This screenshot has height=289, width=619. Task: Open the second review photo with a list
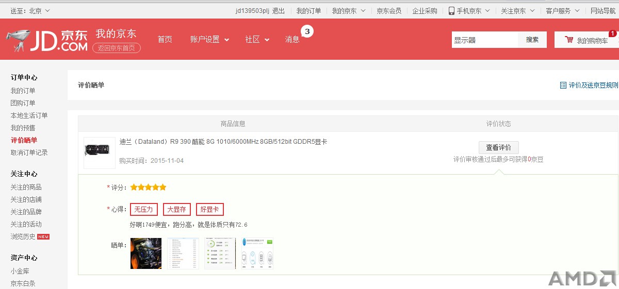(x=183, y=253)
